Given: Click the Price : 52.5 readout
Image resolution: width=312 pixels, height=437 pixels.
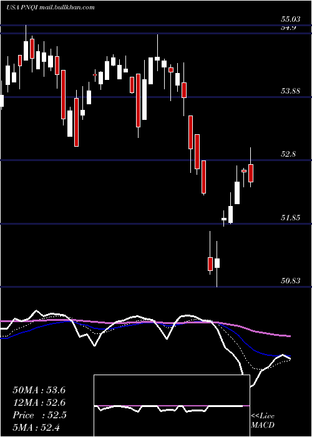Looking at the screenshot, I should tap(39, 415).
